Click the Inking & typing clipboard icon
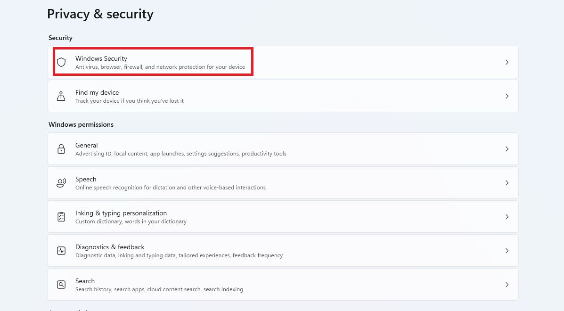This screenshot has height=311, width=564. click(61, 217)
